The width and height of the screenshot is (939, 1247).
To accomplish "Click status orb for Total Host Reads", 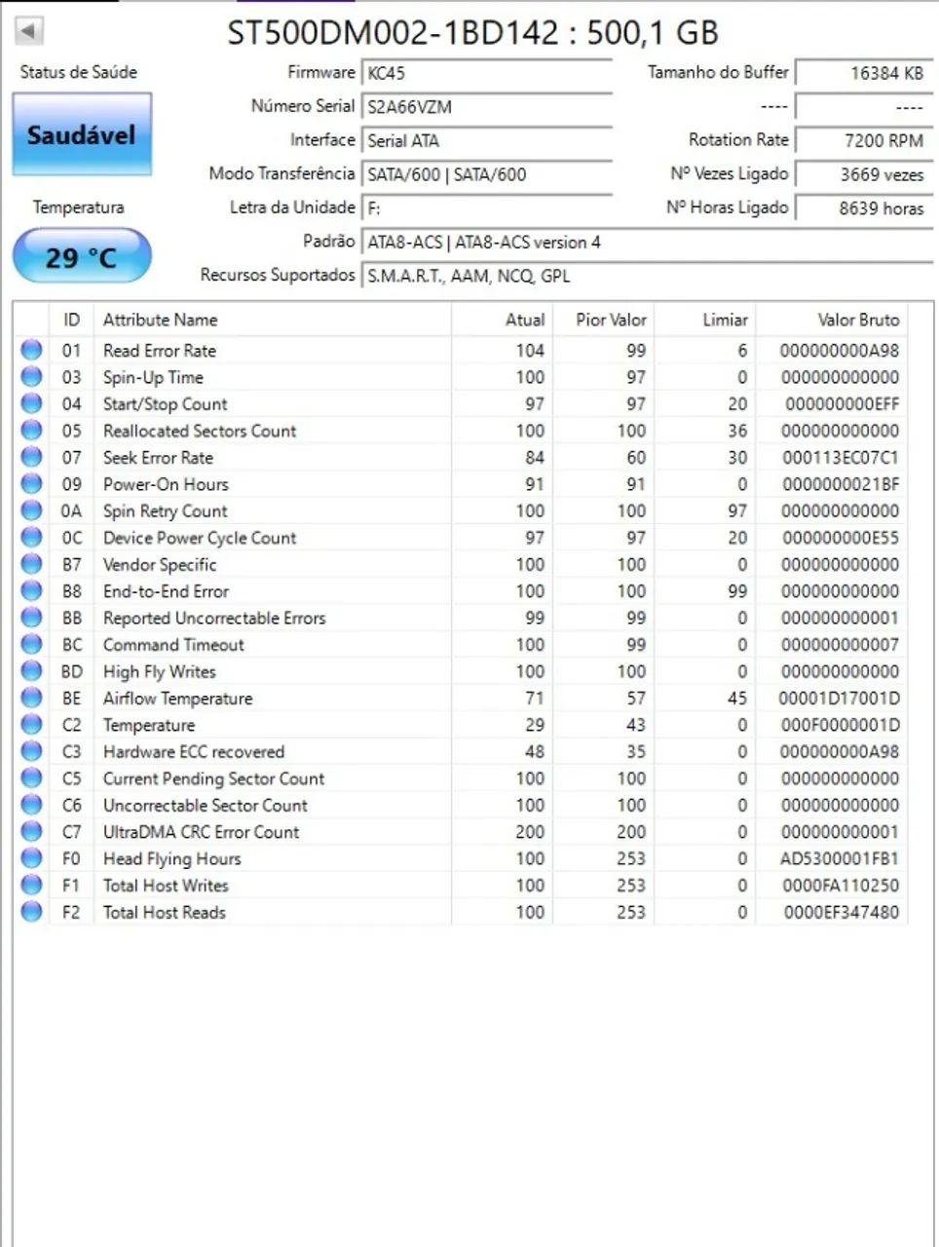I will tap(32, 913).
